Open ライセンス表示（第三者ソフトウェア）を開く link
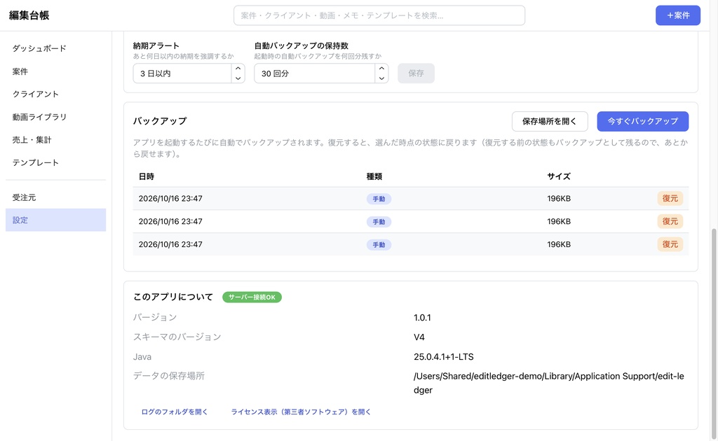Image resolution: width=718 pixels, height=441 pixels. click(x=301, y=412)
